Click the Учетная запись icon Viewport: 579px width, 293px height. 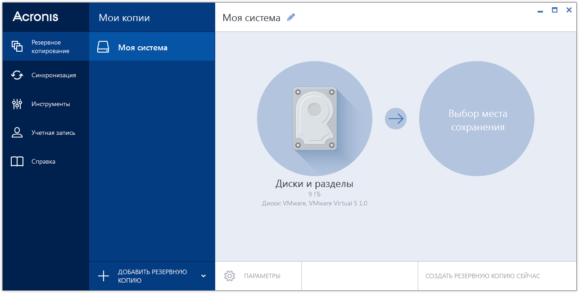point(17,132)
